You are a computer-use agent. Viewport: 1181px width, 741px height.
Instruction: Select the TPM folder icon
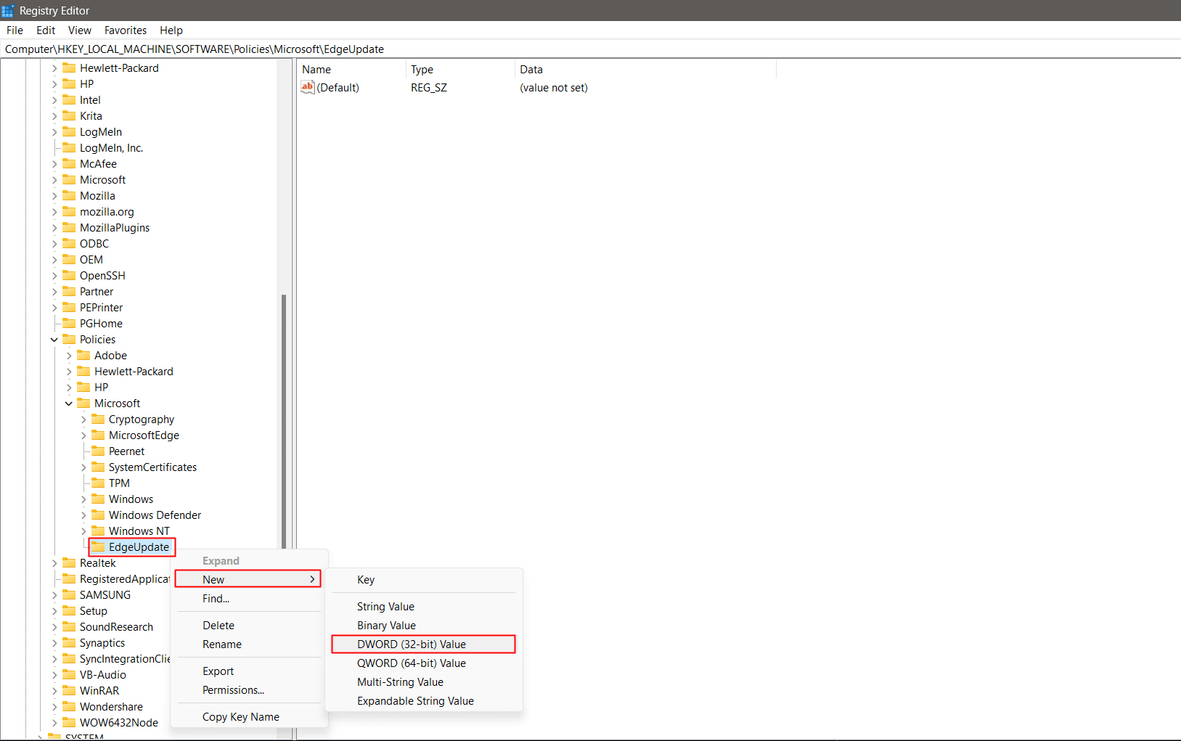[99, 483]
